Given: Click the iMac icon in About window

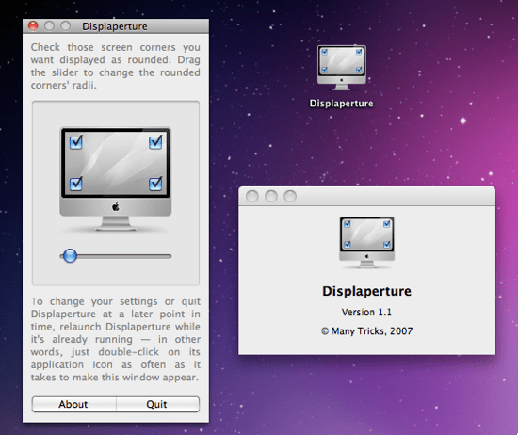Looking at the screenshot, I should (x=366, y=242).
